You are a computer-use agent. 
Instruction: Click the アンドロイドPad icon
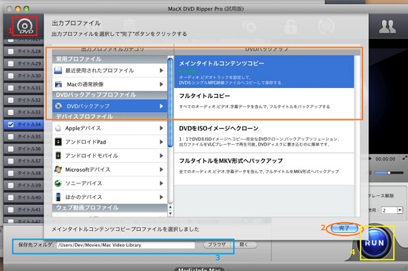[58, 142]
